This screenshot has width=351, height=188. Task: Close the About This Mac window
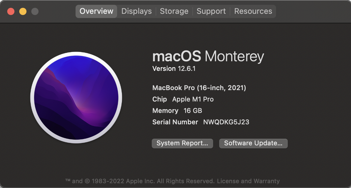coord(11,11)
